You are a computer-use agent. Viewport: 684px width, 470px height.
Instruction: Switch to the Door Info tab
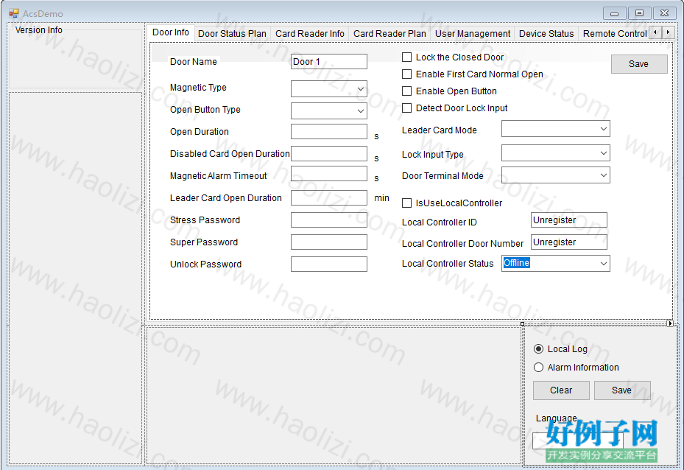[x=171, y=32]
